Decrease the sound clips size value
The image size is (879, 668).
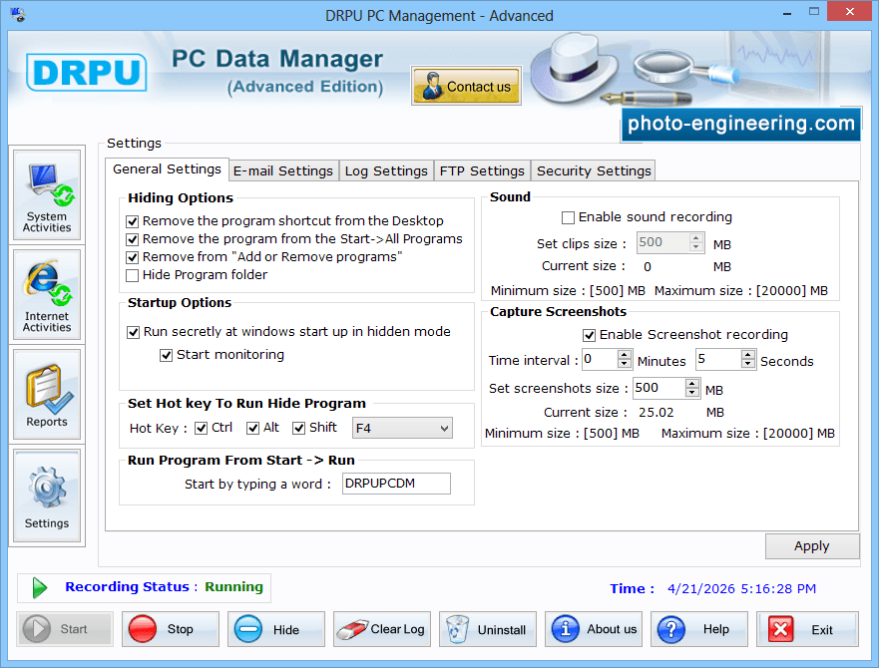[x=695, y=247]
